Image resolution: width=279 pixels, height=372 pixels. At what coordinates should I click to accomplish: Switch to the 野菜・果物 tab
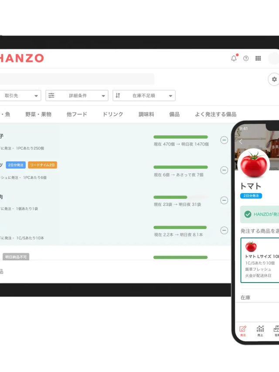point(38,114)
